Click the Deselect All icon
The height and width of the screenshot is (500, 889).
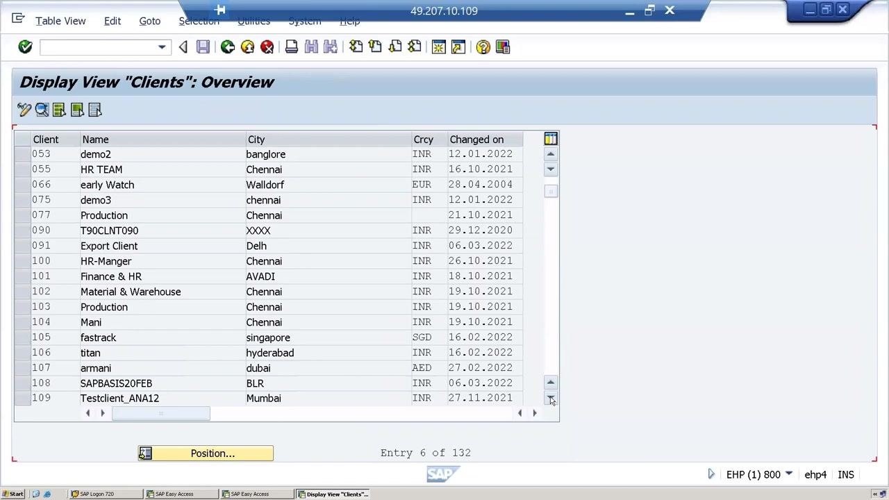(x=95, y=110)
